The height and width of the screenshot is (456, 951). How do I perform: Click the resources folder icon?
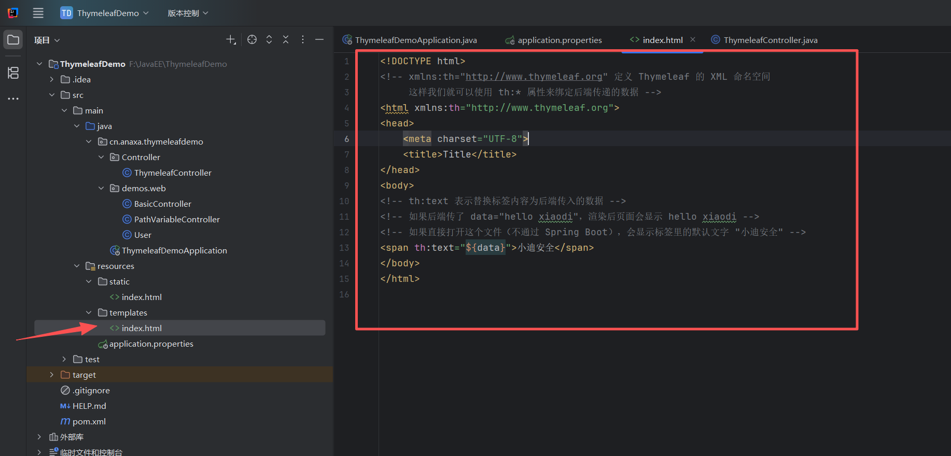pos(90,266)
